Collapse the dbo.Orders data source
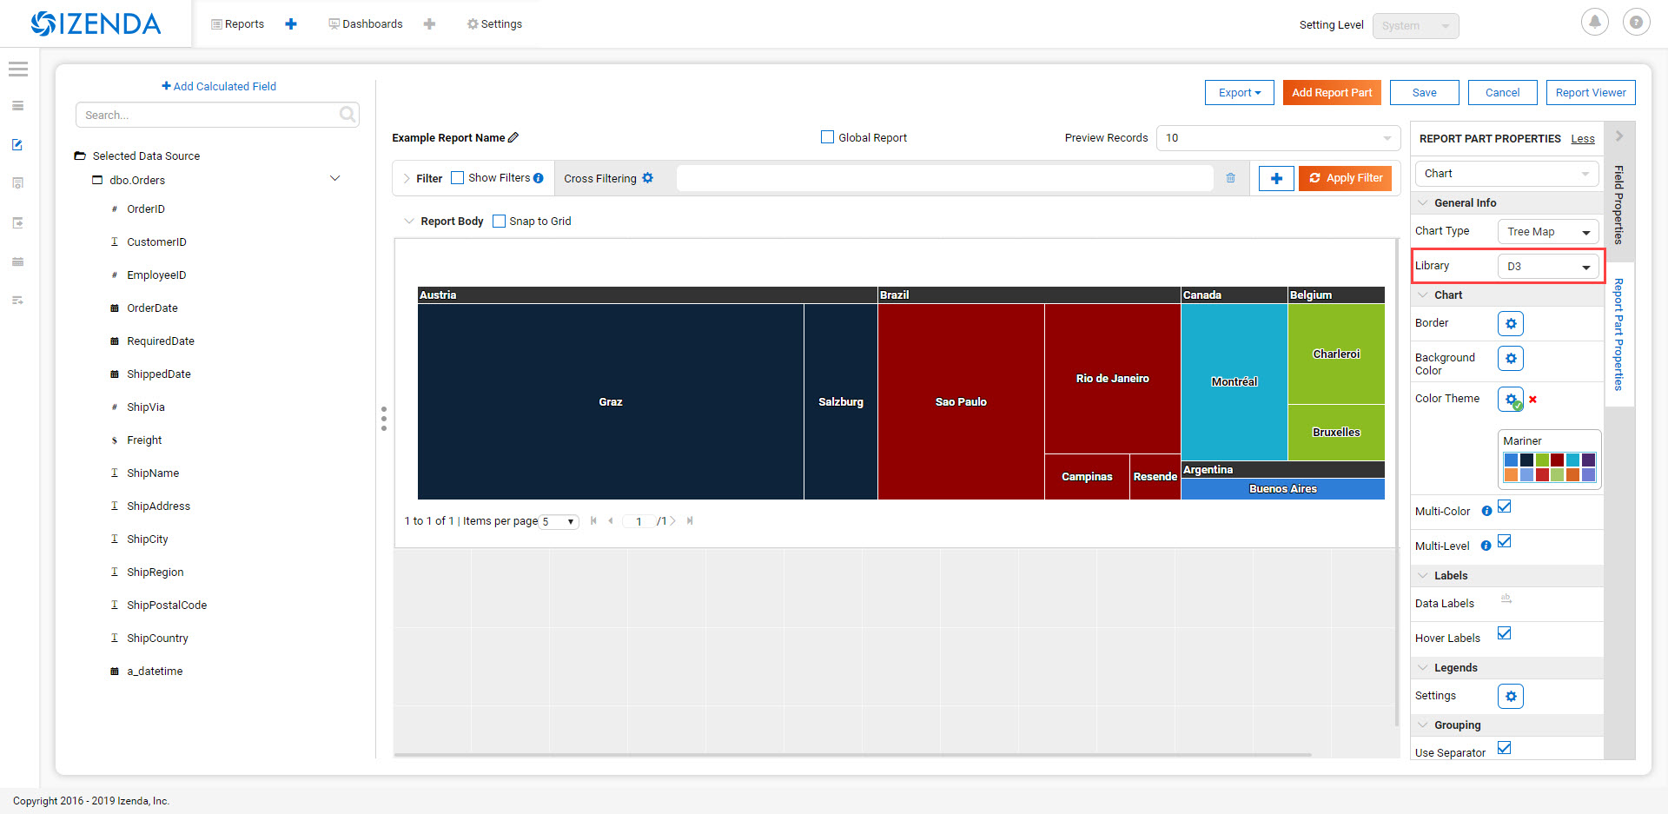This screenshot has height=814, width=1668. (x=335, y=178)
